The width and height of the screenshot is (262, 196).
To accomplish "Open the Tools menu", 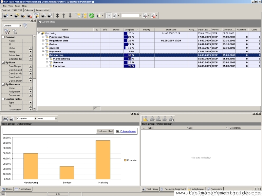I will (x=17, y=6).
